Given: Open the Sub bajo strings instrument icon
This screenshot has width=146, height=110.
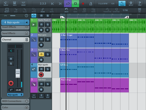Looking at the screenshot, I should pyautogui.click(x=34, y=84).
